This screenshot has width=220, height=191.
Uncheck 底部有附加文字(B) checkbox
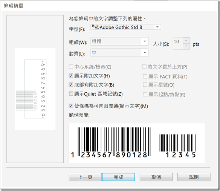[71, 84]
